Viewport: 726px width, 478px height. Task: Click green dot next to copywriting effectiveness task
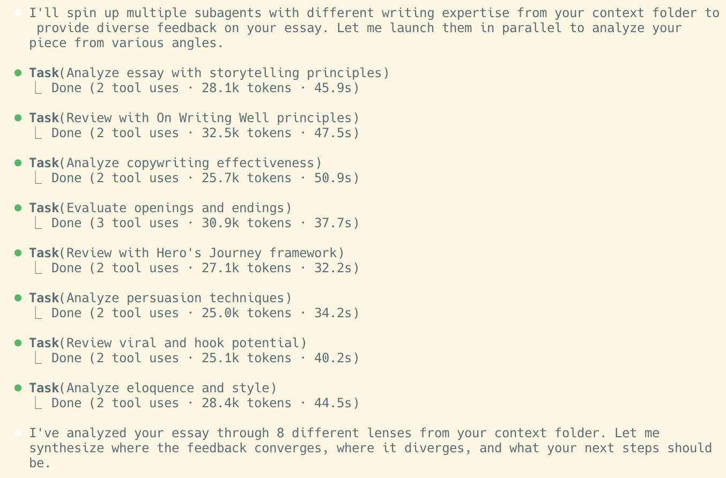point(18,163)
